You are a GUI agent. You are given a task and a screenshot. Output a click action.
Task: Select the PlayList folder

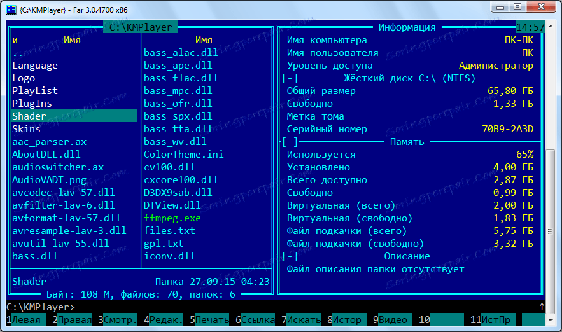click(35, 91)
